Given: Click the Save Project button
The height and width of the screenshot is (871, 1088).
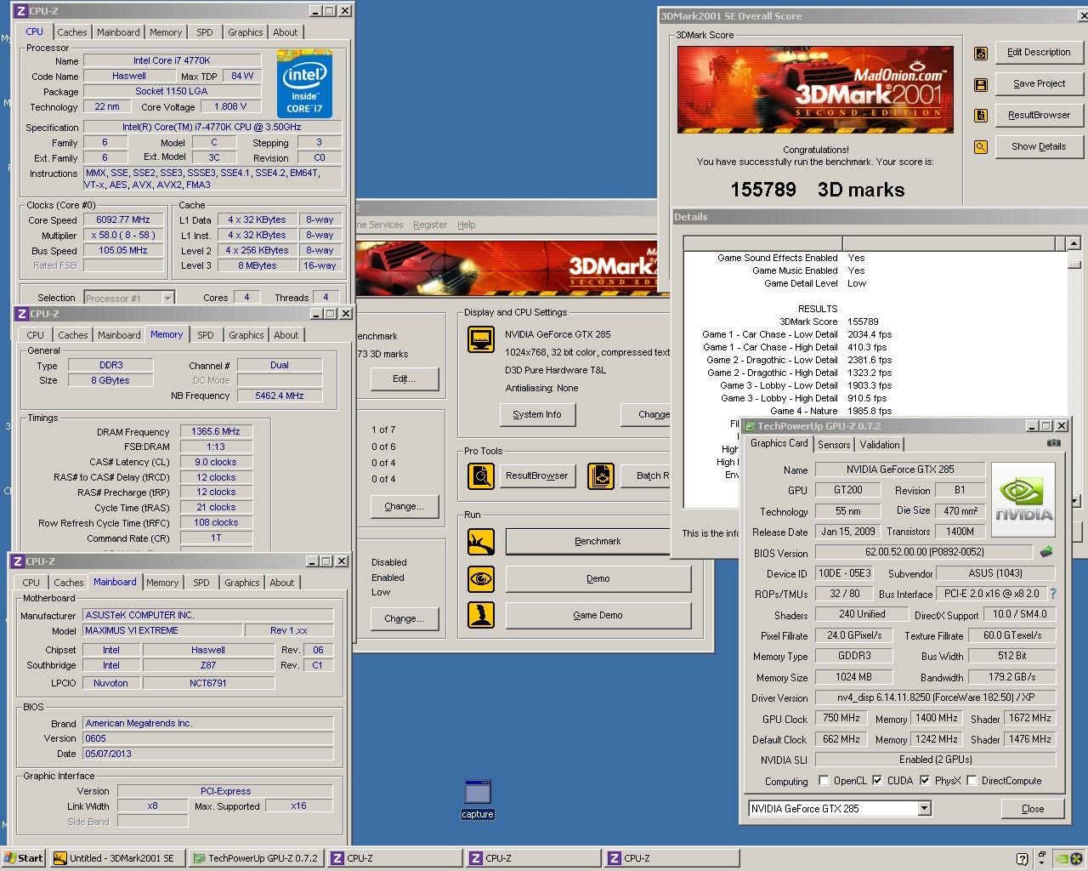Looking at the screenshot, I should pyautogui.click(x=1039, y=83).
